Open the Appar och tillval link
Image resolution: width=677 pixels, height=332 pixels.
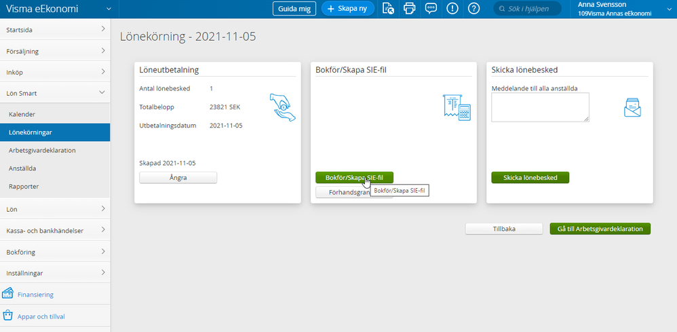41,316
